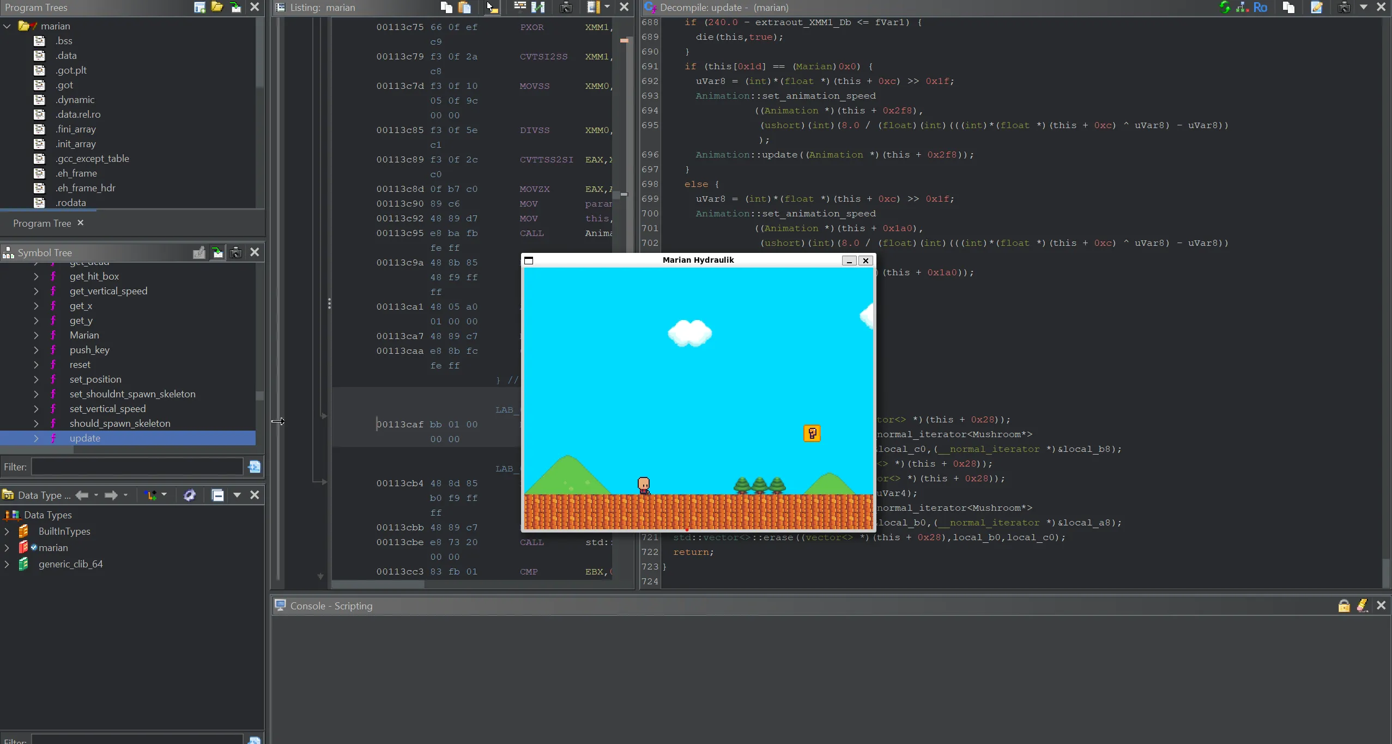This screenshot has height=744, width=1392.
Task: Open Listing field format dropdown arrow
Action: [x=607, y=7]
